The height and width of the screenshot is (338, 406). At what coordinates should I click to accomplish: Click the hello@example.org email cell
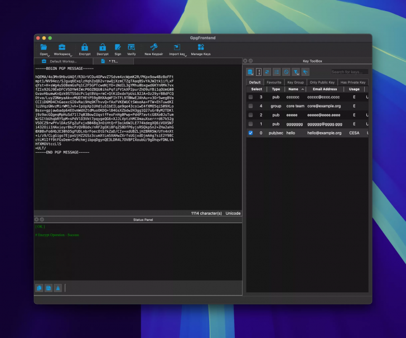click(324, 133)
